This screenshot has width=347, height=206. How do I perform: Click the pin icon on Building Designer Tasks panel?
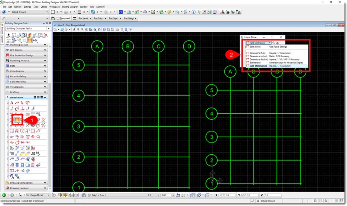coord(47,23)
